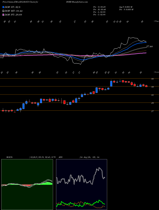
Task: Click the 'Pre C: 32.88' close value
Action: tap(100, 15)
